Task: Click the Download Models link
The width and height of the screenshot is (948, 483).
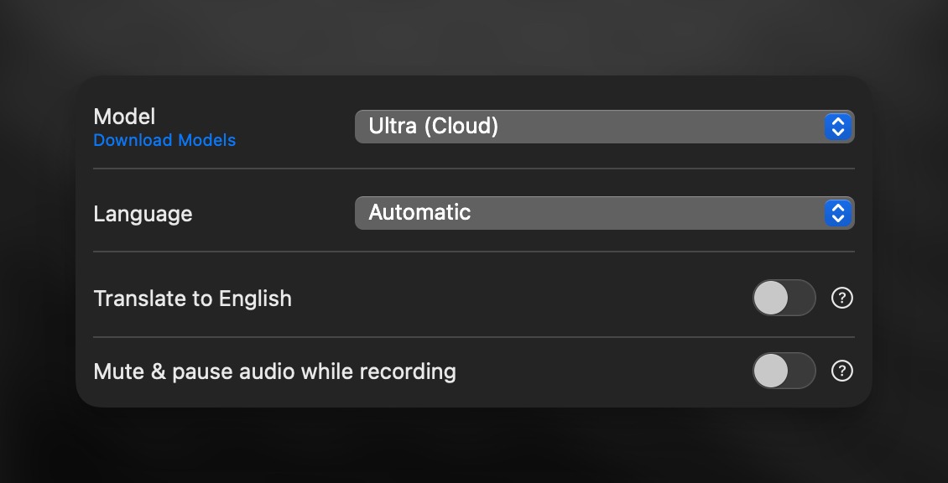Action: coord(164,141)
